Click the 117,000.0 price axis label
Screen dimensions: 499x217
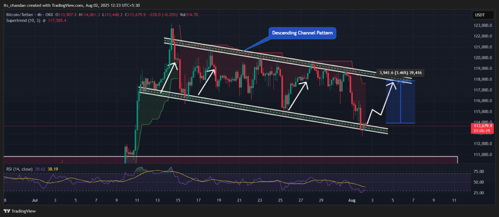point(483,90)
